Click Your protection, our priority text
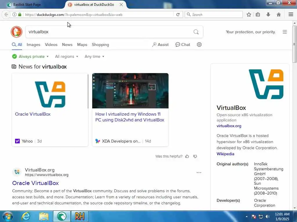This screenshot has width=297, height=222. [x=251, y=32]
